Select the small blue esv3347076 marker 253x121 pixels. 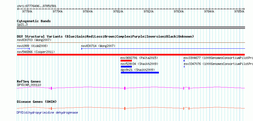(x=184, y=67)
